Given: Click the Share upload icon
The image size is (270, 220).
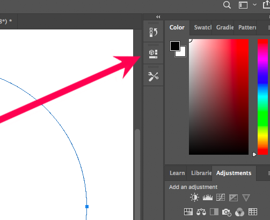Looking at the screenshot, I should [x=267, y=4].
